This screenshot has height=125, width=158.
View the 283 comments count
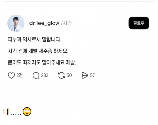(x=45, y=75)
